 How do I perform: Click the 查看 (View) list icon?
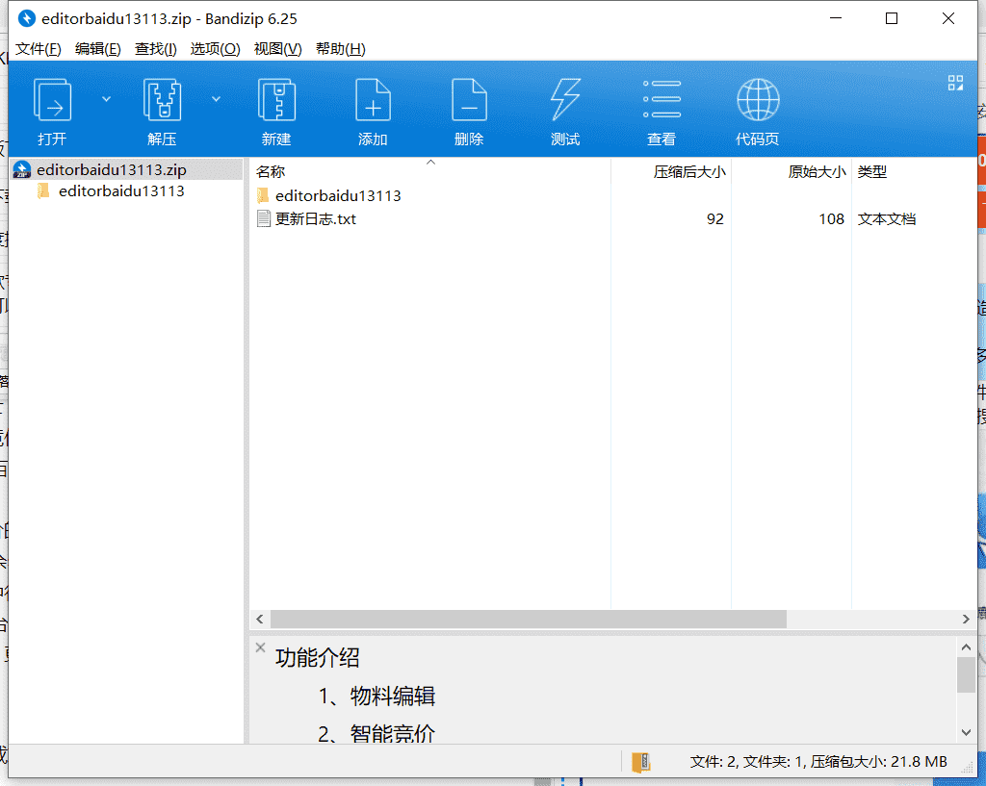[x=662, y=99]
